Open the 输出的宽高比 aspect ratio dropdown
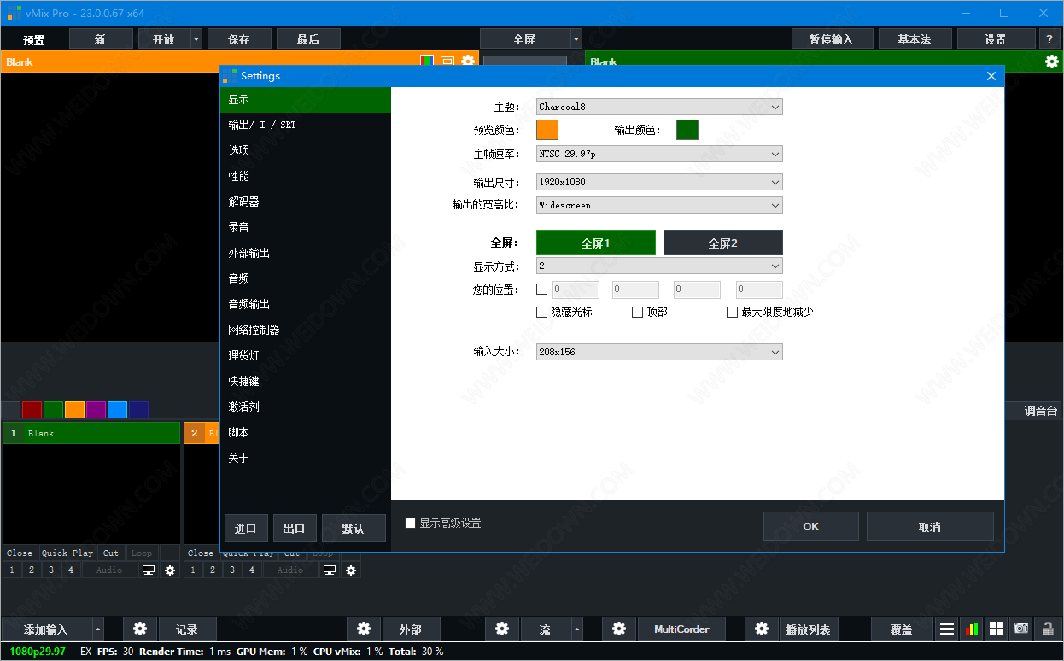 [659, 205]
